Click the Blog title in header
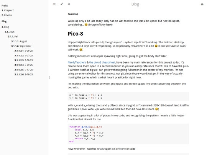This screenshot has height=155, width=207. tap(135, 4)
